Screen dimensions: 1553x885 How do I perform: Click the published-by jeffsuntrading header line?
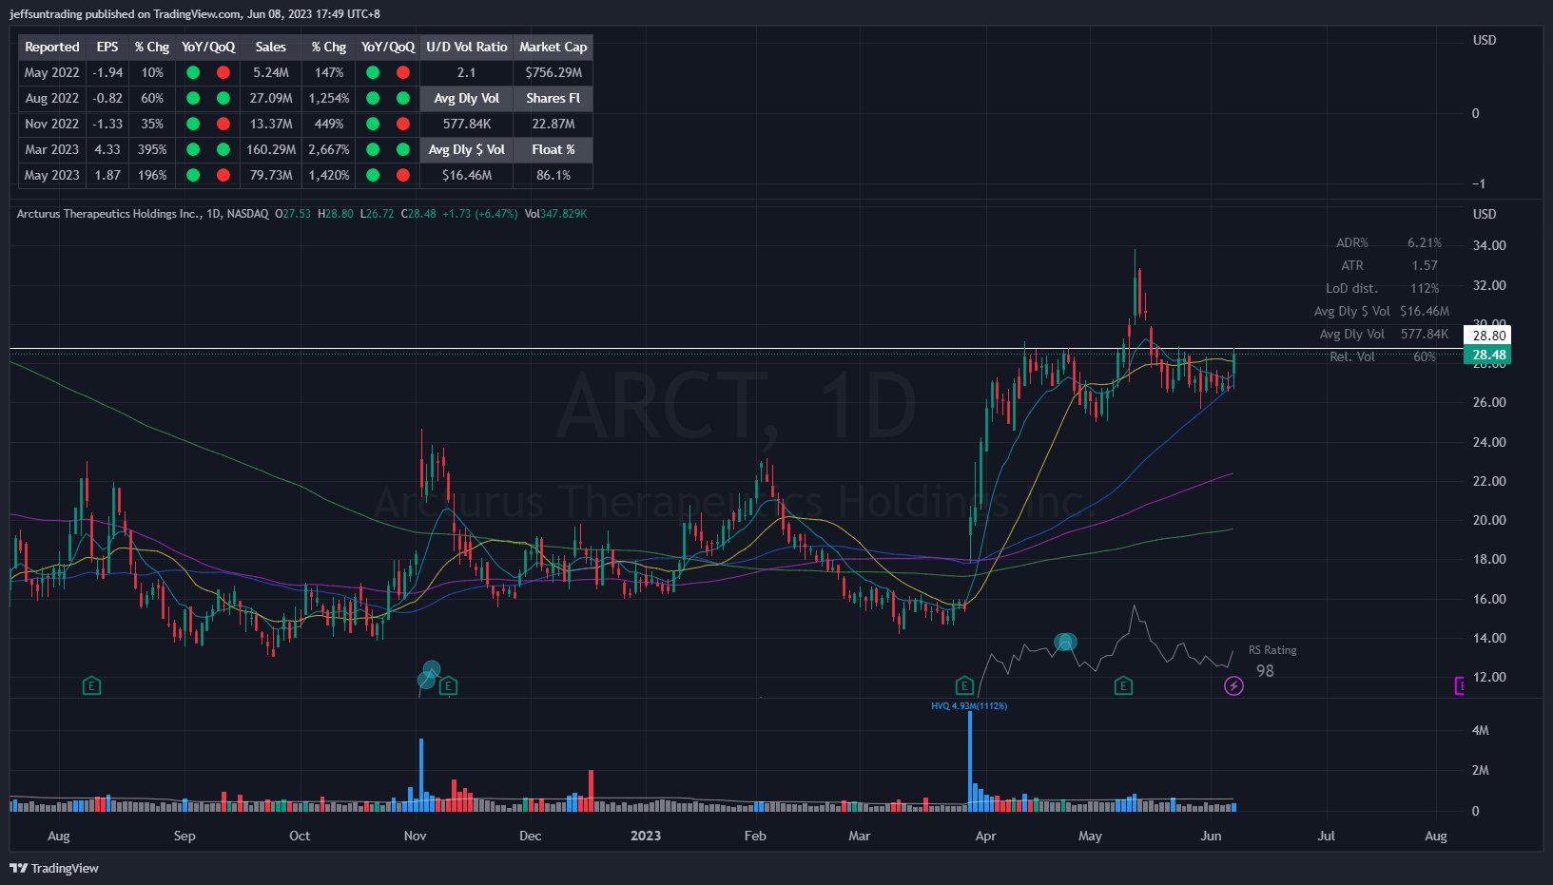pyautogui.click(x=195, y=14)
